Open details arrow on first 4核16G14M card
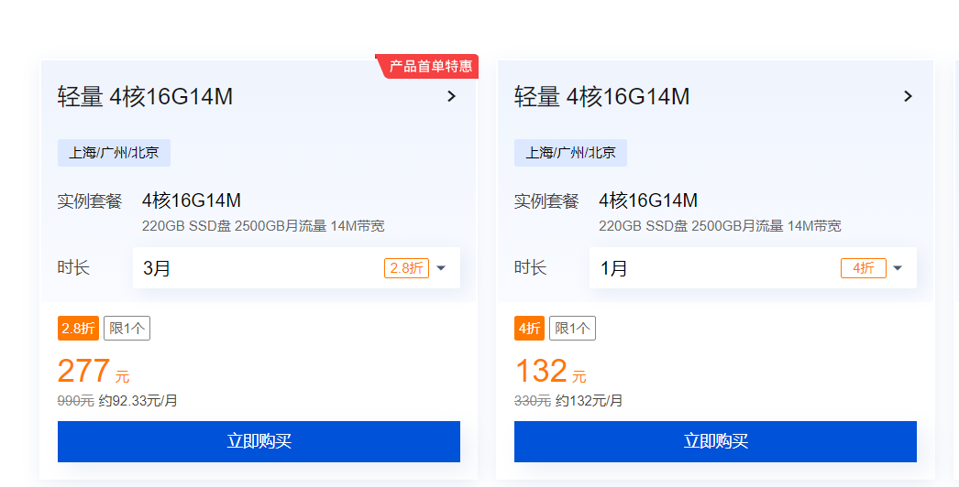The image size is (959, 487). (x=451, y=96)
